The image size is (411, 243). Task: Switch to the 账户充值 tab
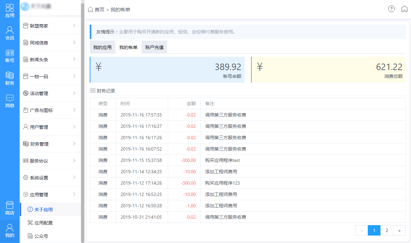tap(154, 47)
